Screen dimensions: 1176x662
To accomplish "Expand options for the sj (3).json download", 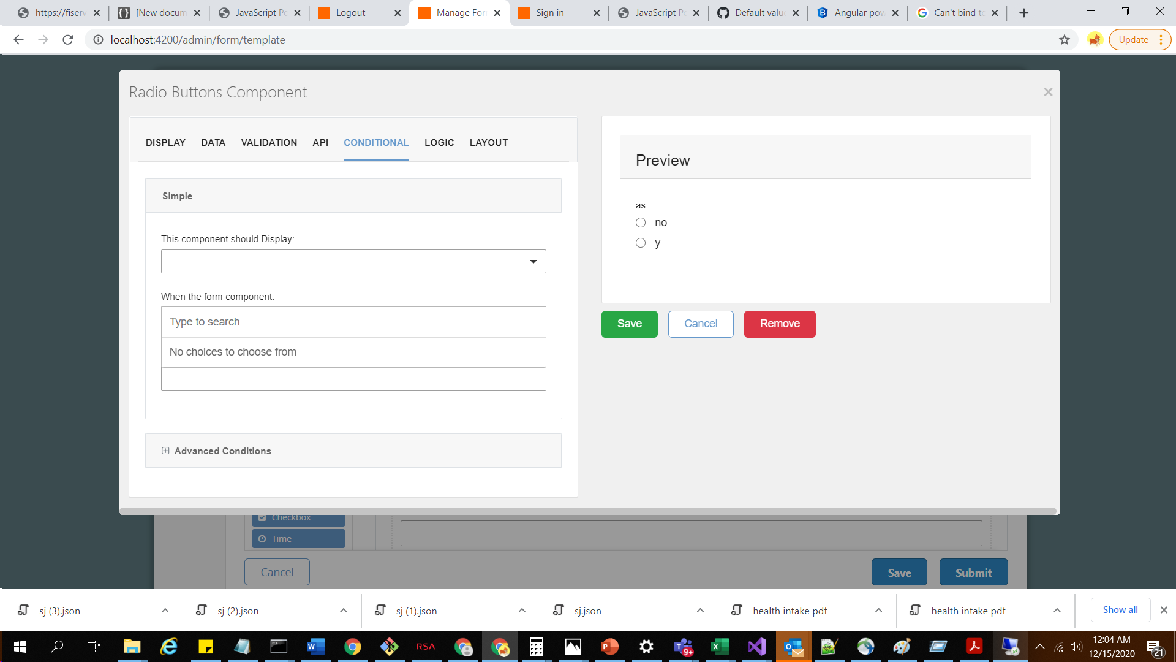I will (164, 610).
